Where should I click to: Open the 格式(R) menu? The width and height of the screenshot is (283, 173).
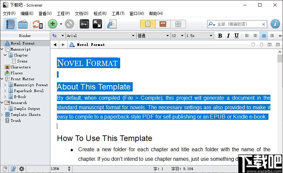pos(100,14)
